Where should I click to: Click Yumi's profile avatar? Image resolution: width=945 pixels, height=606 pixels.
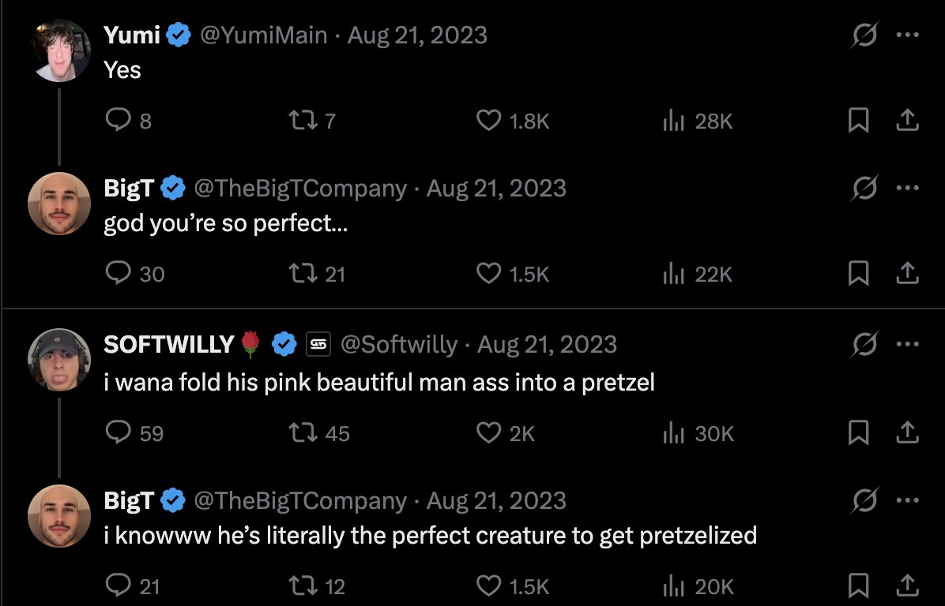58,50
